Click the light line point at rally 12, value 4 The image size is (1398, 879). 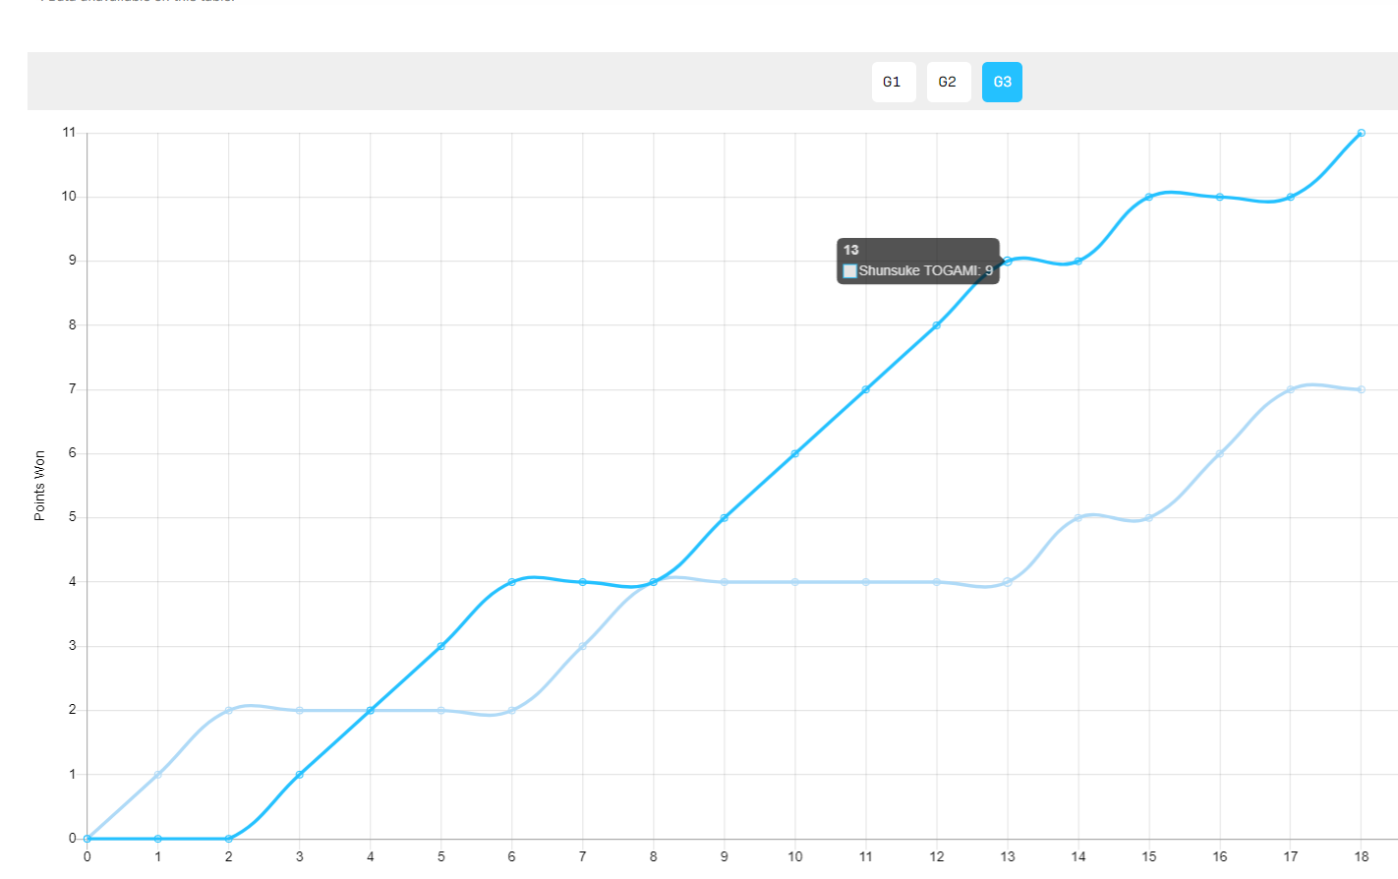937,582
